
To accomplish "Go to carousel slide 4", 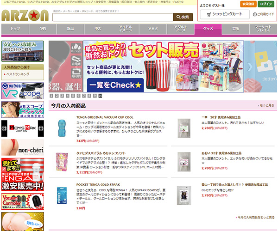I will click(68, 96).
